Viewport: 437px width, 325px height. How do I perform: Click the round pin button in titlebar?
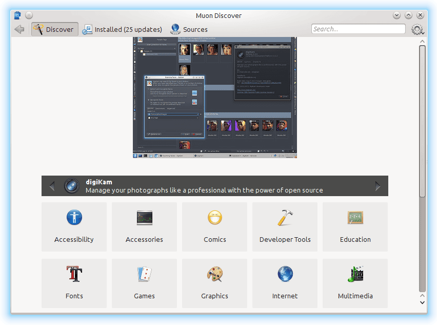click(x=29, y=15)
